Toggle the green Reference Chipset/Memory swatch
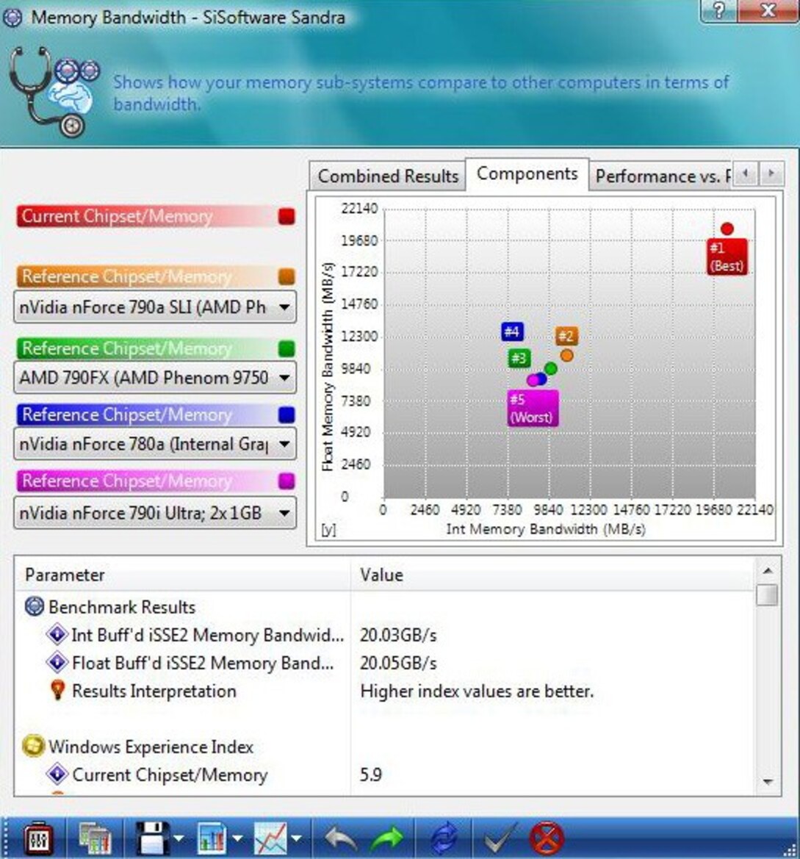Viewport: 800px width, 859px height. click(x=287, y=348)
